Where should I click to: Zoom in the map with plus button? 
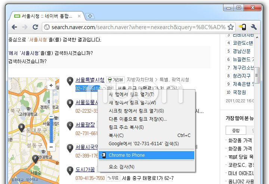51,85
